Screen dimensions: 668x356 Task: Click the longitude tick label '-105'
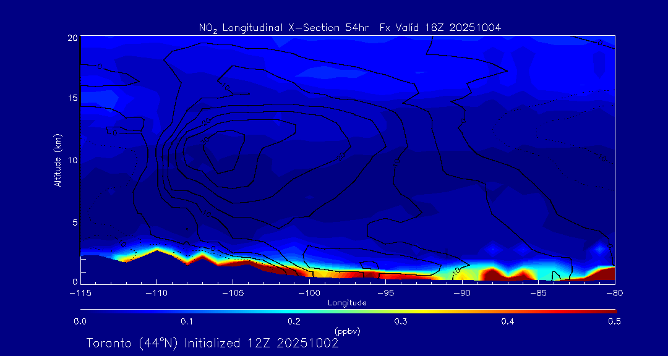(x=233, y=293)
